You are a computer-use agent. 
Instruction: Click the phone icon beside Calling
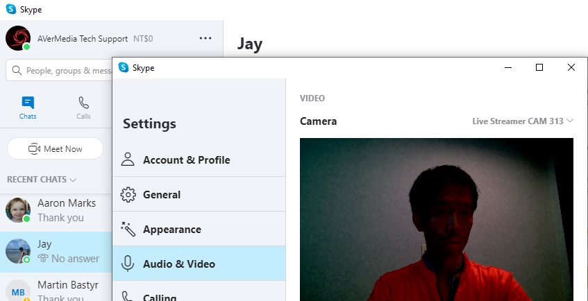(128, 296)
